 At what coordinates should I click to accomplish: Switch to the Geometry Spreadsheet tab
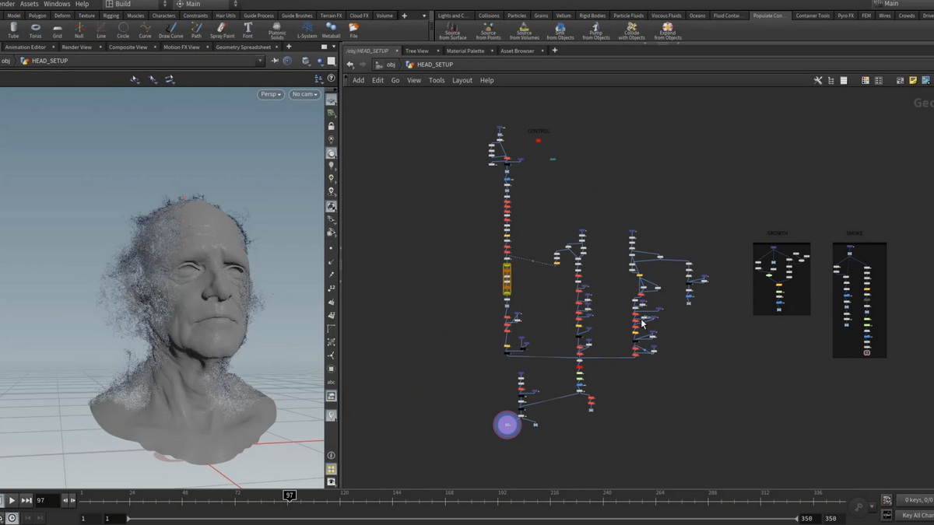point(244,47)
